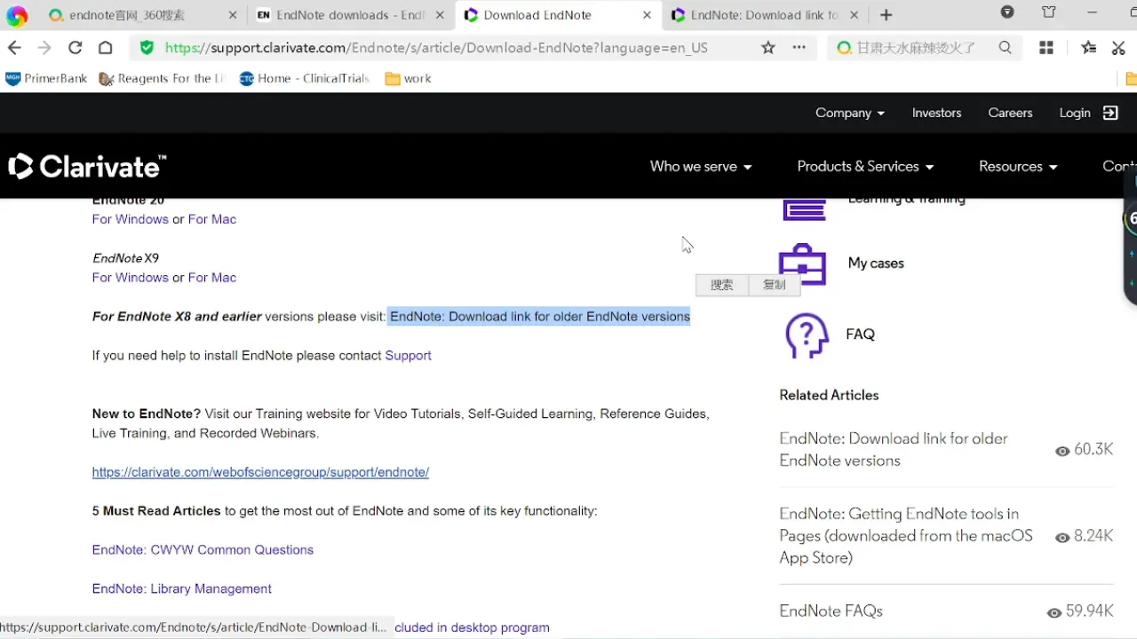Click the Support contact link

(408, 356)
